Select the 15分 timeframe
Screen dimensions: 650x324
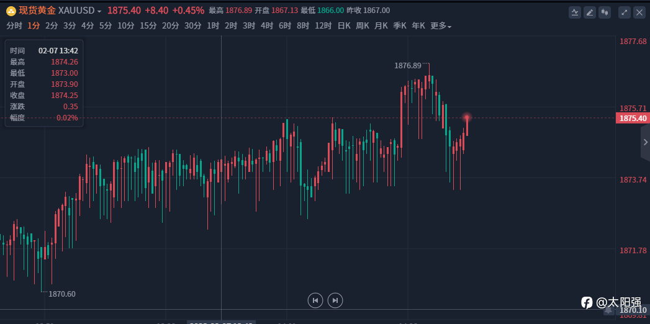point(148,26)
